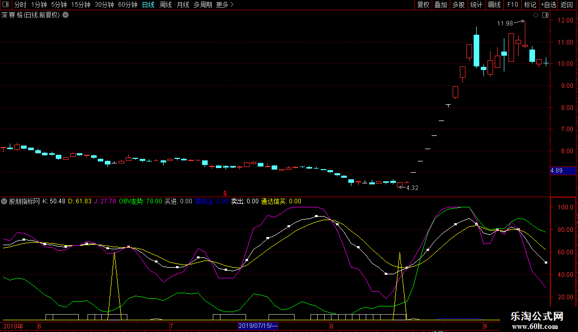This screenshot has height=332, width=578.
Task: Click the K: 50.48 value
Action: click(54, 201)
